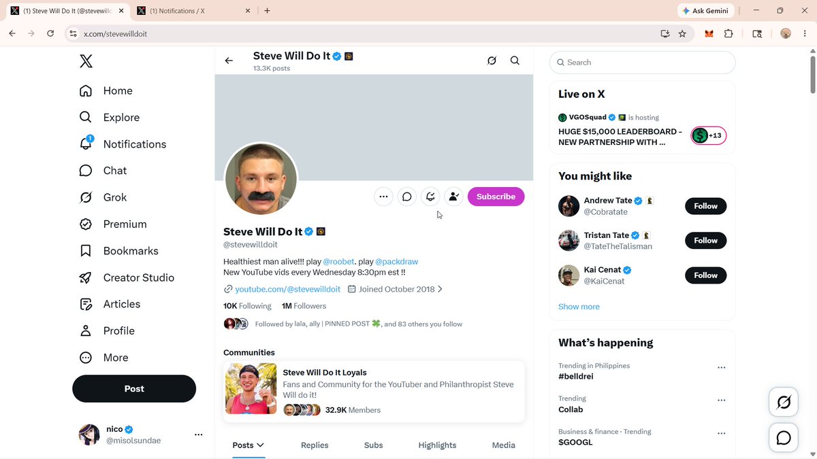Image resolution: width=817 pixels, height=459 pixels.
Task: Open Home from the sidebar
Action: [x=106, y=91]
